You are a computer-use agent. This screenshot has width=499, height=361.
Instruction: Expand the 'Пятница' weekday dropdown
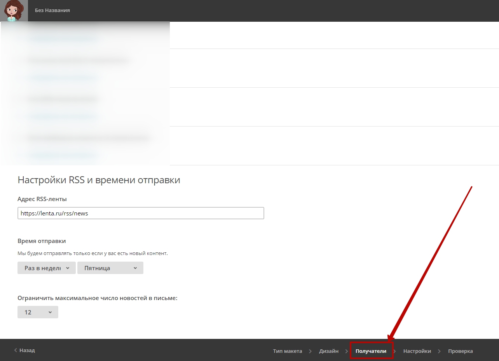pos(110,268)
